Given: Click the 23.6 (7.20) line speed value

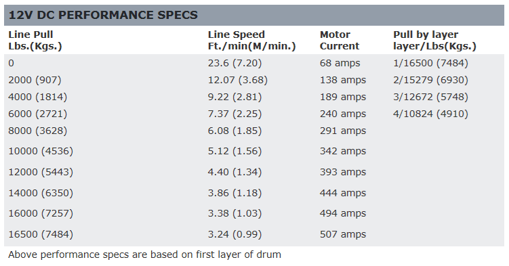Looking at the screenshot, I should (235, 63).
